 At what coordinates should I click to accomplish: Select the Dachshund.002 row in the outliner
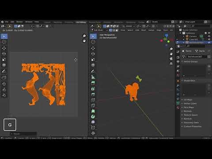(193, 42)
